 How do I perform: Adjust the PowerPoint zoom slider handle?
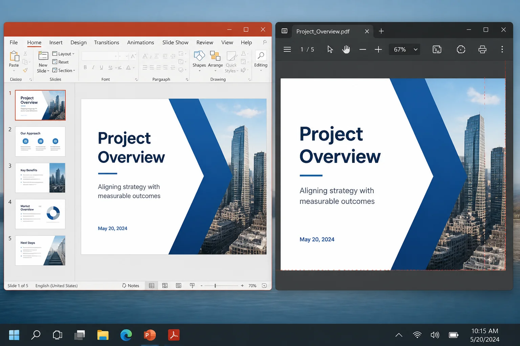(x=215, y=286)
